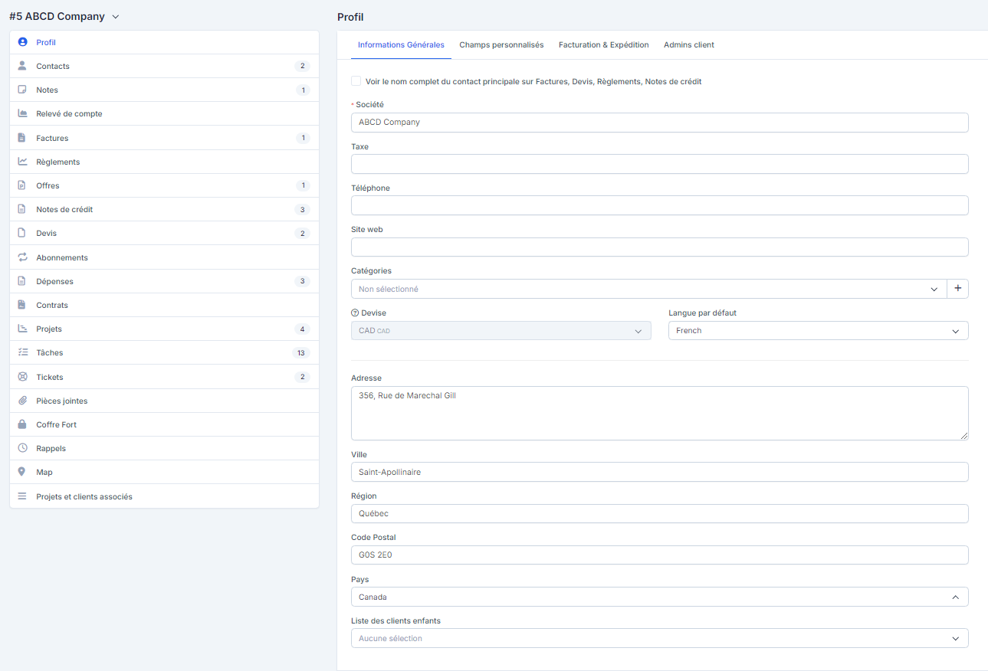Screen dimensions: 988x671
Task: Click the Contacts person icon
Action: tap(22, 66)
